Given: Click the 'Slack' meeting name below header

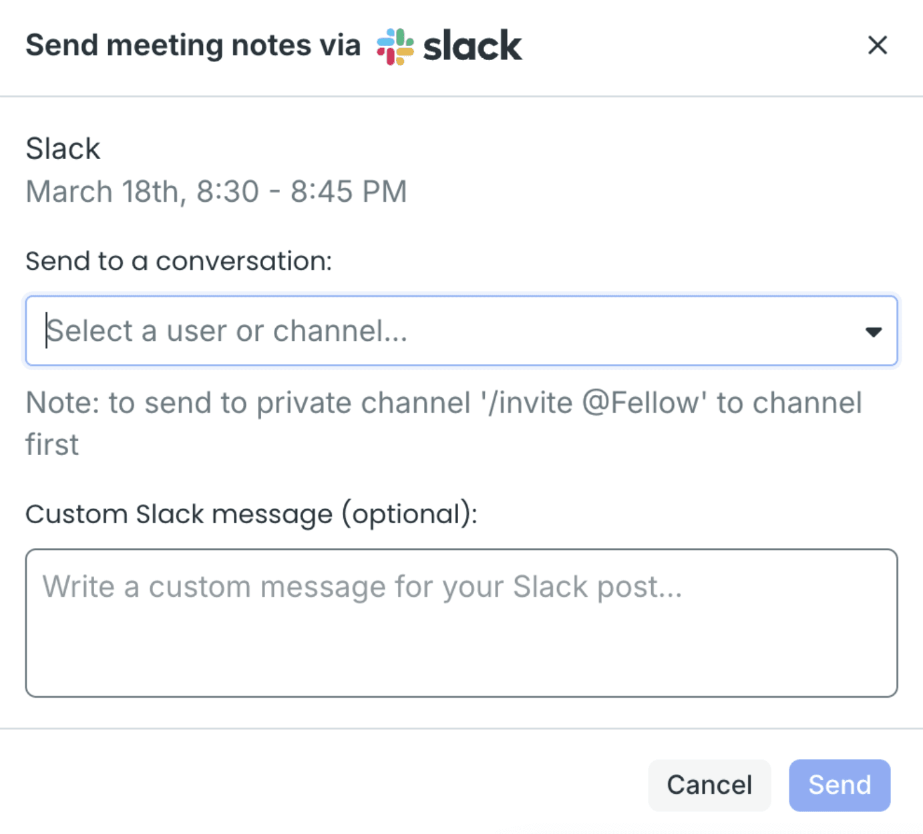Looking at the screenshot, I should 63,148.
